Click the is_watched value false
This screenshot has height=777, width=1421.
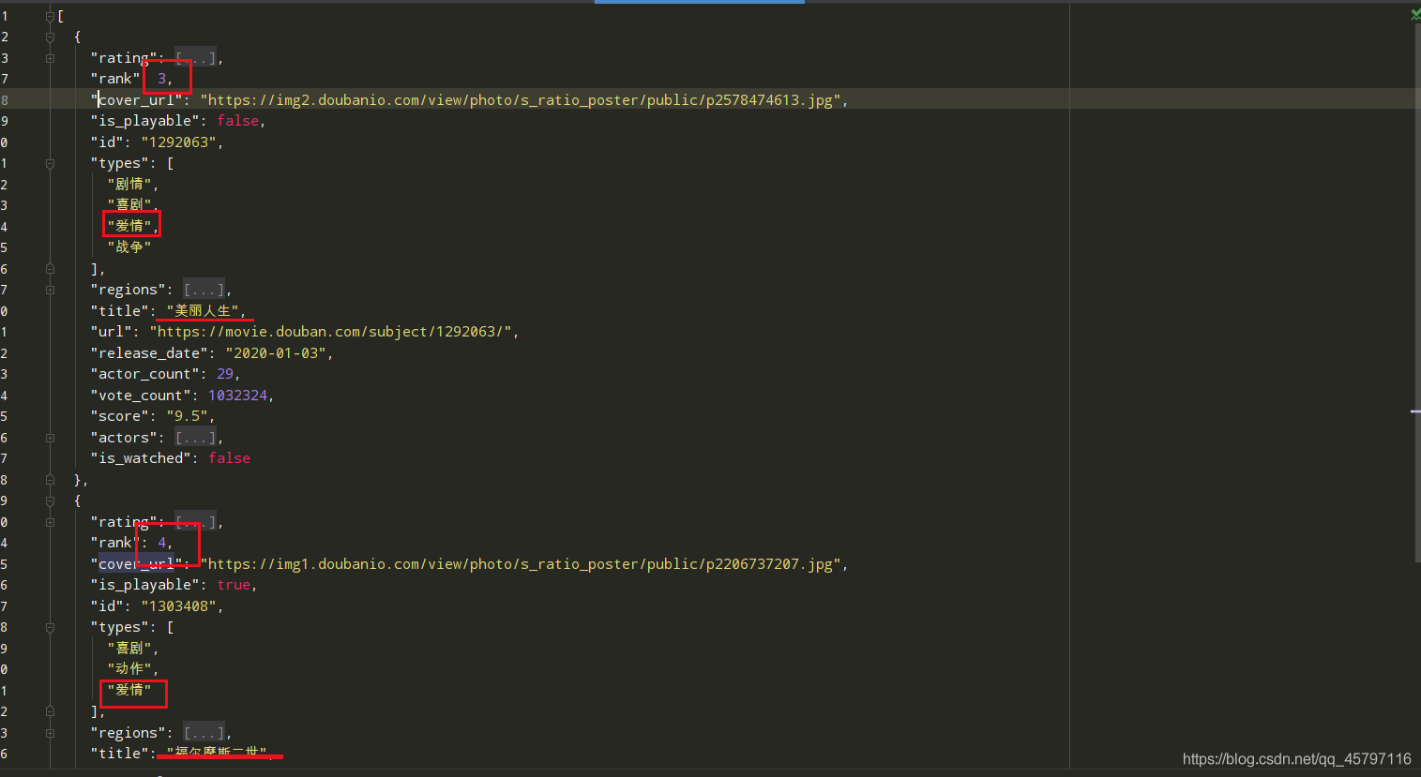pos(229,458)
